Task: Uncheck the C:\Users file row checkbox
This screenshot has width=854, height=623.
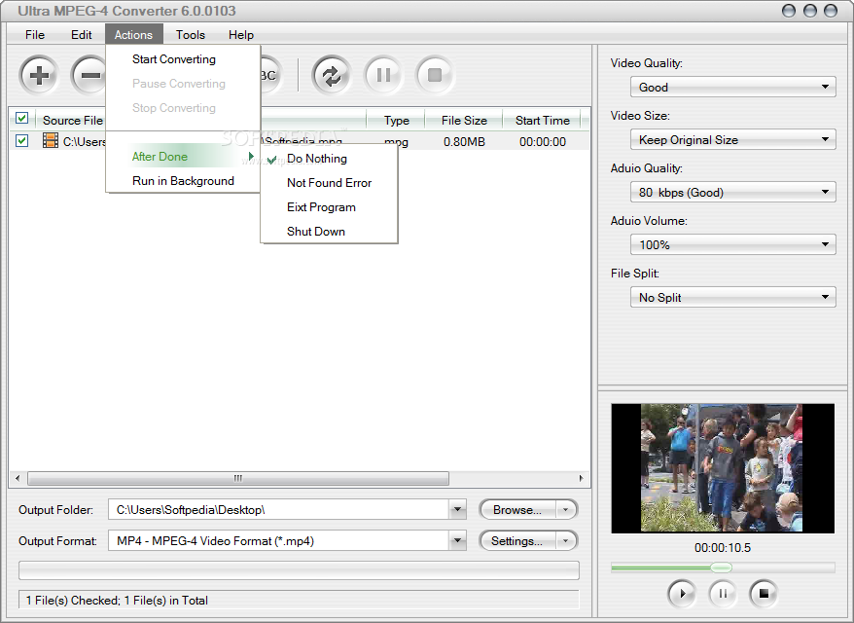Action: click(x=21, y=140)
